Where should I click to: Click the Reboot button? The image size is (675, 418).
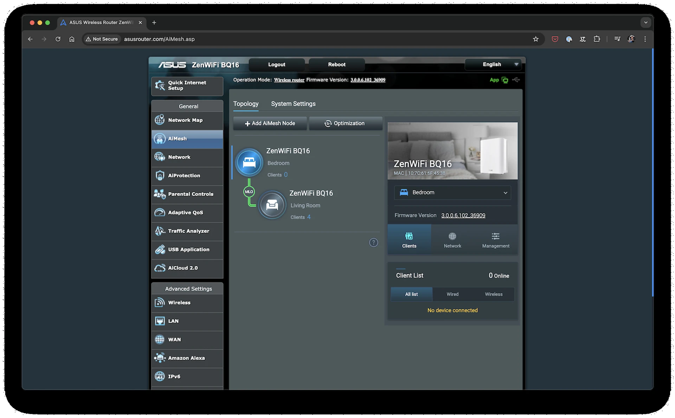337,64
